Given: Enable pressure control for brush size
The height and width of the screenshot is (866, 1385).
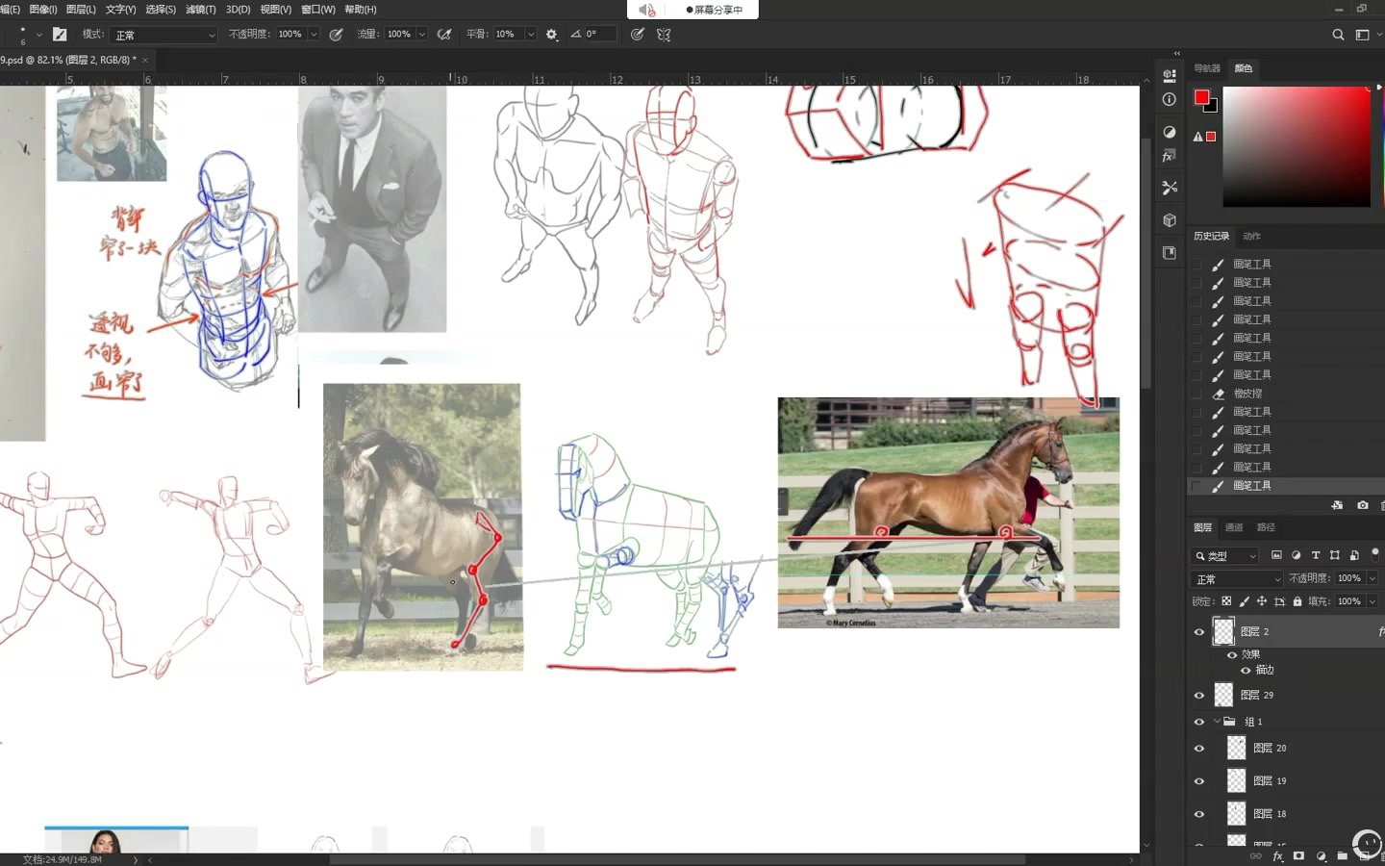Looking at the screenshot, I should (637, 34).
